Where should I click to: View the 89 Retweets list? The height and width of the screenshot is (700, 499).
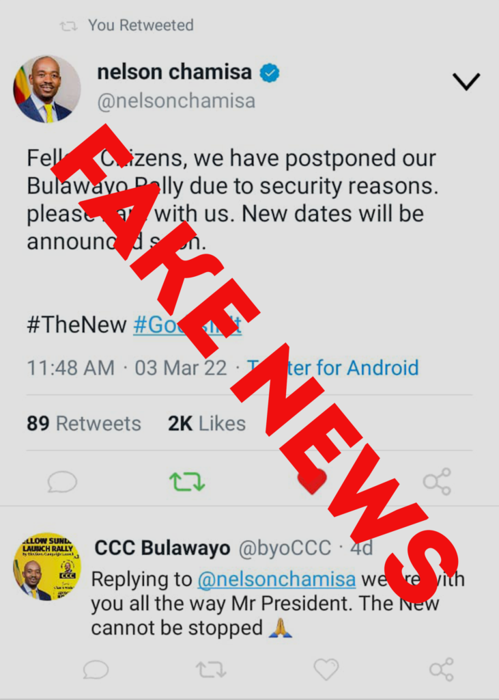(84, 423)
